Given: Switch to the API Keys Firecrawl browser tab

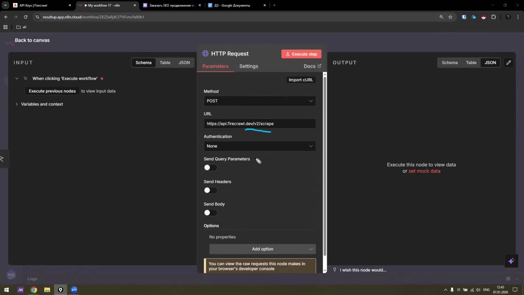Looking at the screenshot, I should pos(42,5).
